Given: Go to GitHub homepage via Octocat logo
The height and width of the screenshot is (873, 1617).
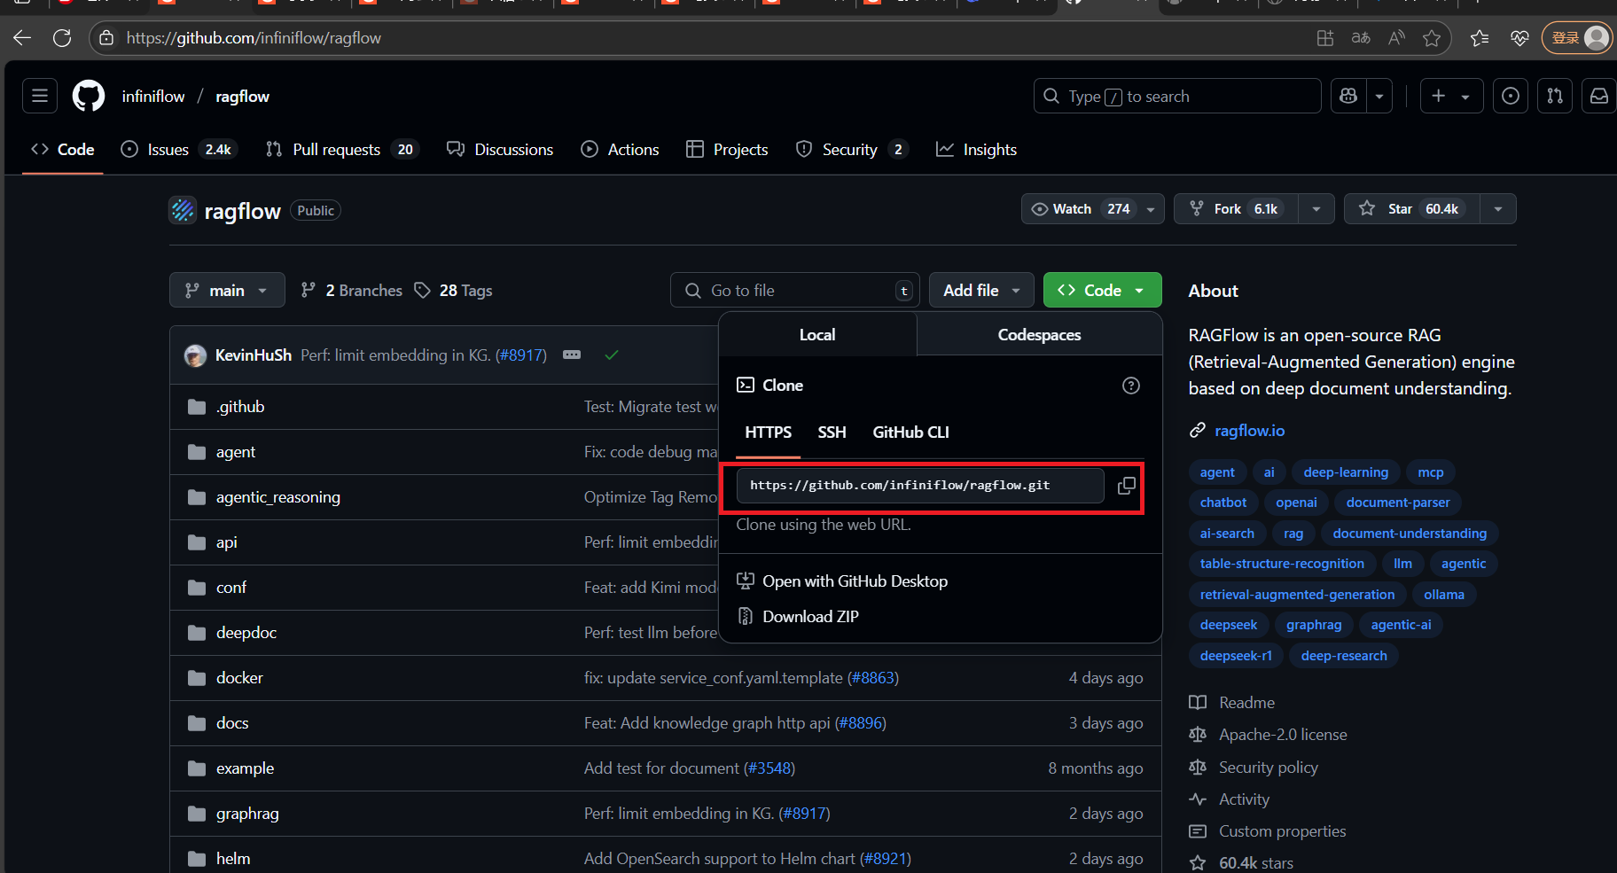Looking at the screenshot, I should [89, 96].
